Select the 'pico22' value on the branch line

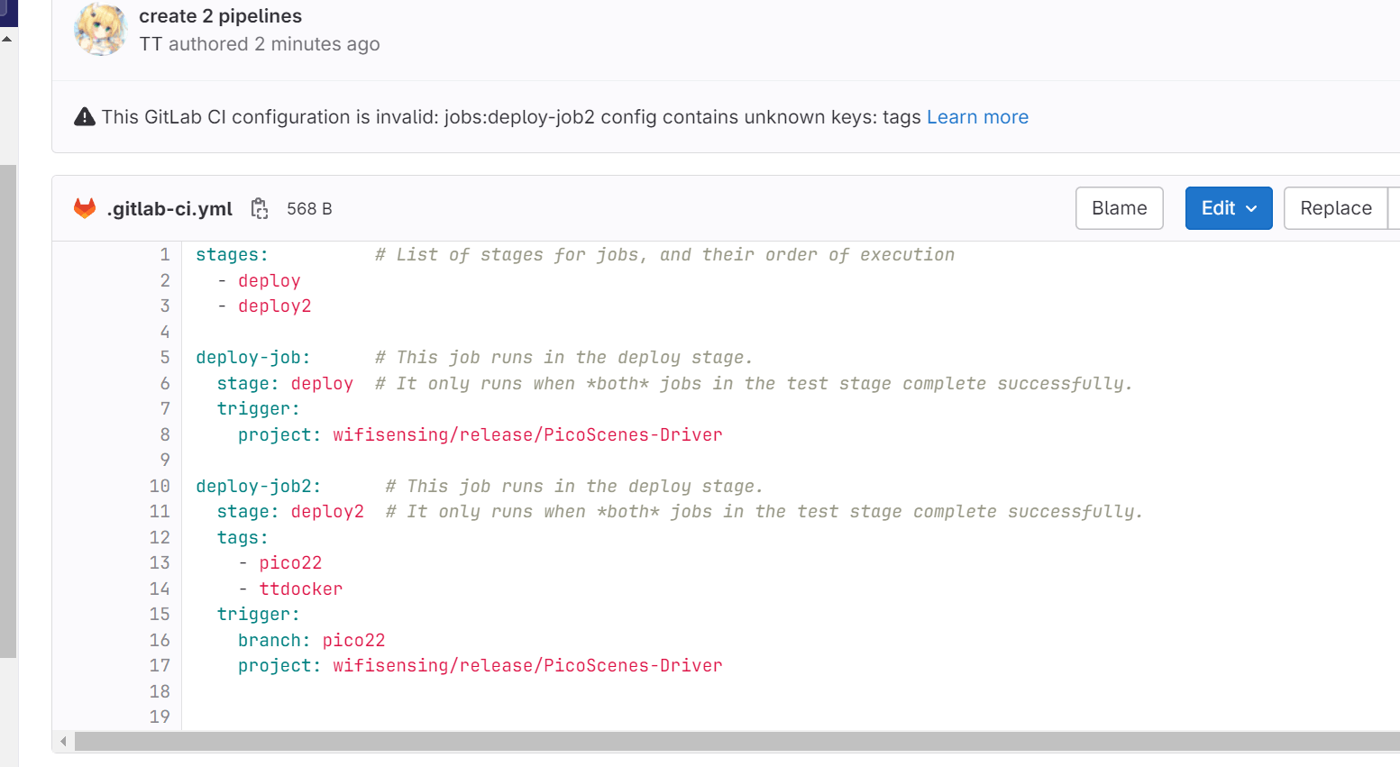pyautogui.click(x=354, y=640)
